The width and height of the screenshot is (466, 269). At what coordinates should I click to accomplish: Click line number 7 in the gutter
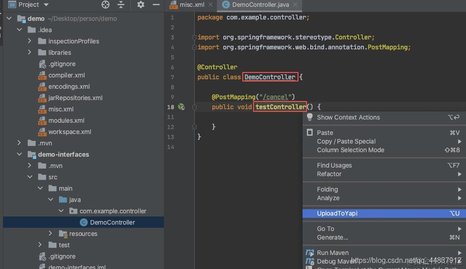[172, 77]
